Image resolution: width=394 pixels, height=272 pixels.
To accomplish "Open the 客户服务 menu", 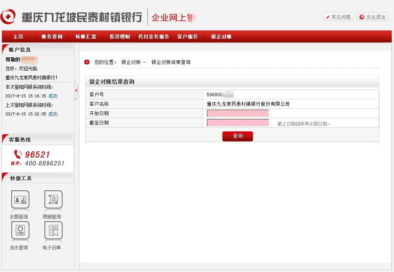I will (x=188, y=36).
